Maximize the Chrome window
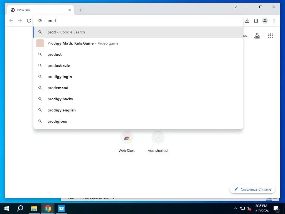Image resolution: width=285 pixels, height=214 pixels. point(261,7)
